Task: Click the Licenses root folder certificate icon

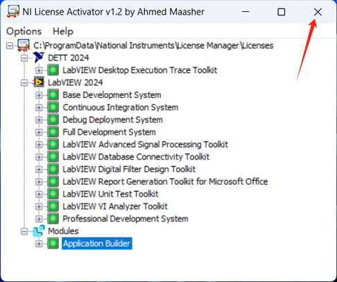Action: pos(24,45)
